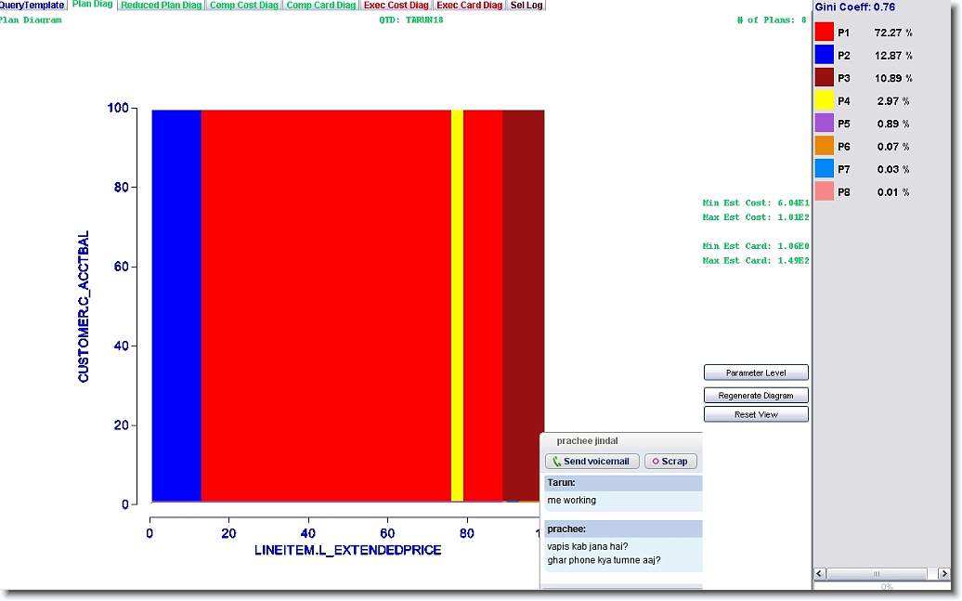Click the pink P8 legend swatch

click(824, 192)
